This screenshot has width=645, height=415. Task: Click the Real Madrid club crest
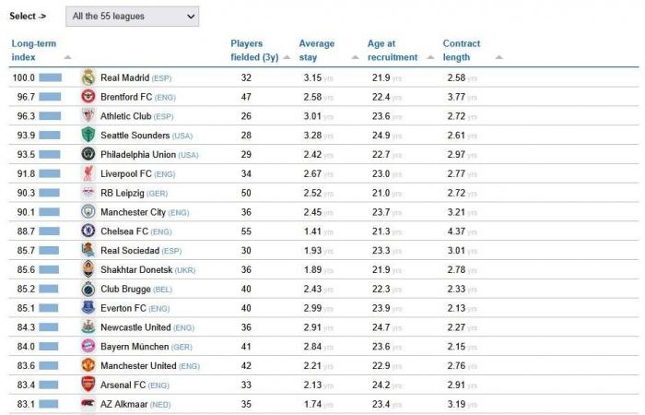(x=88, y=77)
